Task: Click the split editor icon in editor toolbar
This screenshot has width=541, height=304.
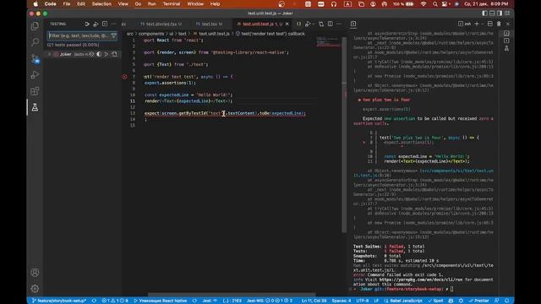Action: (331, 24)
